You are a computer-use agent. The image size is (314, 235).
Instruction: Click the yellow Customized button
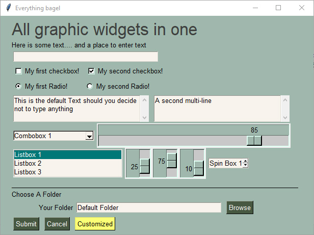[95, 224]
